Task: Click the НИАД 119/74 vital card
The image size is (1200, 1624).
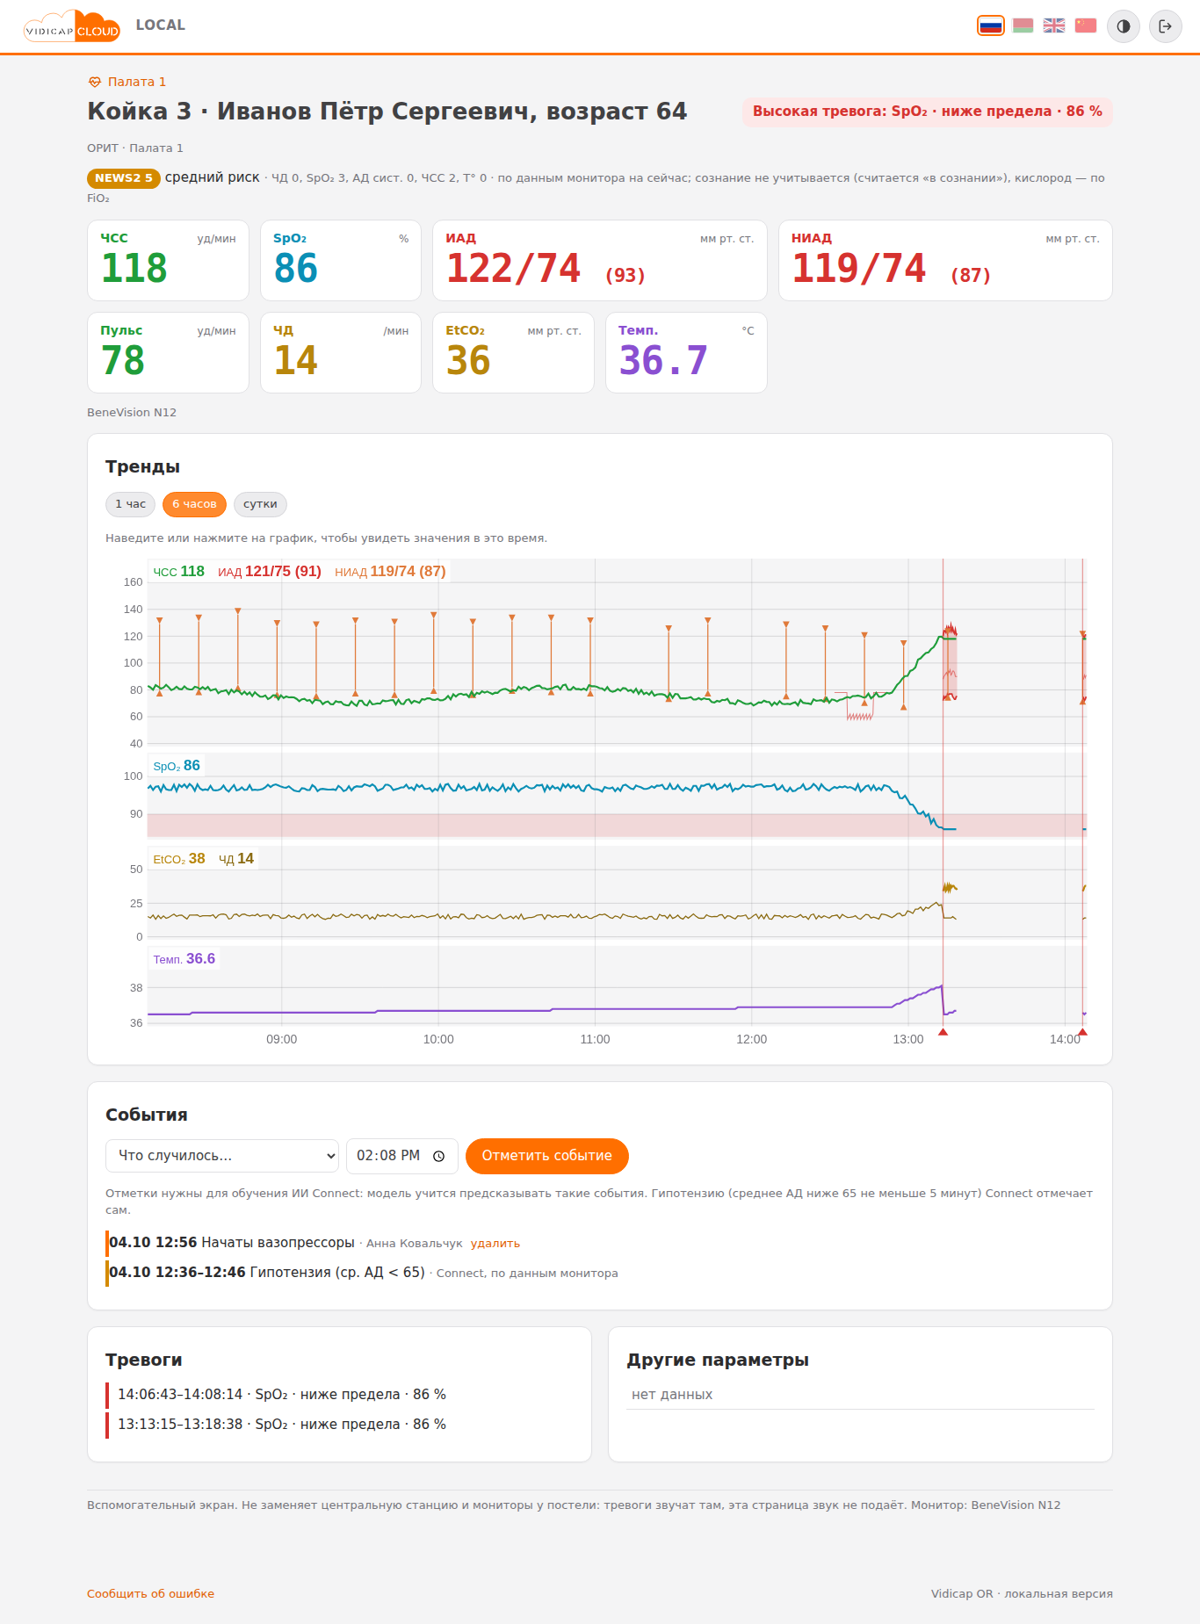Action: (x=945, y=260)
